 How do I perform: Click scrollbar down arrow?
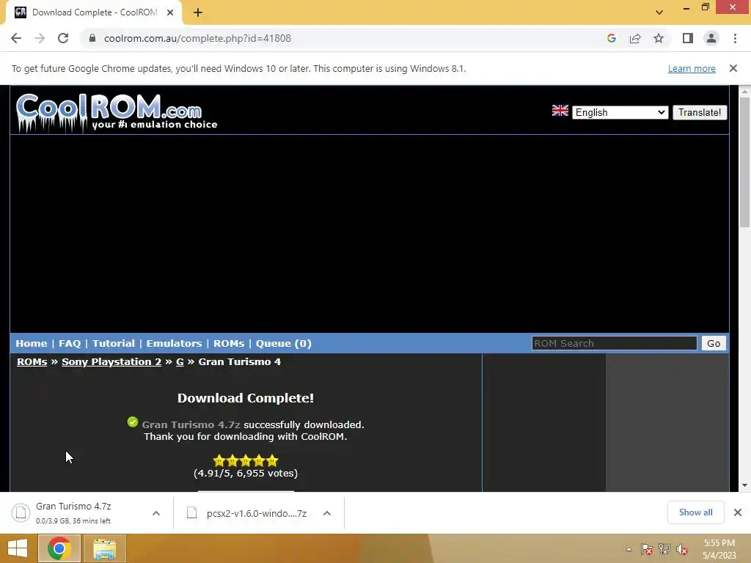point(744,485)
